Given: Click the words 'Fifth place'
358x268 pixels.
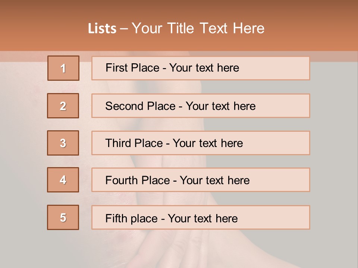Looking at the screenshot, I should click(x=132, y=218).
